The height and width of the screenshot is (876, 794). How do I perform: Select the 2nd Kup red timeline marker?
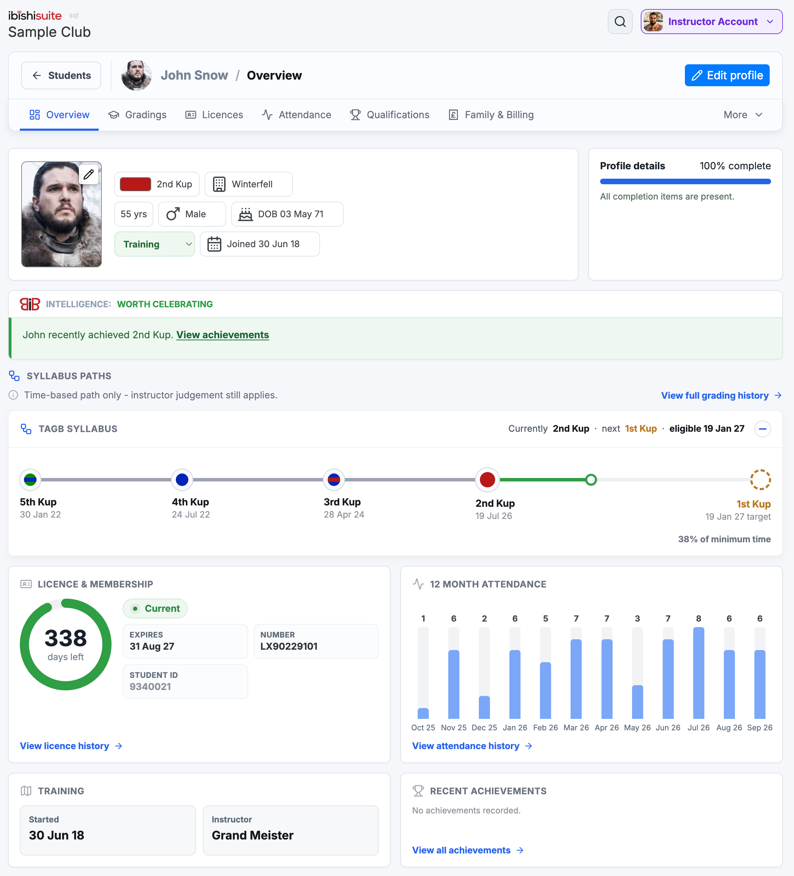pyautogui.click(x=487, y=480)
